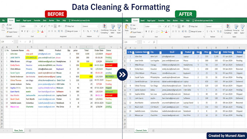Screen dimensions: 247x139
Task: Select the Raw_Data sheet tab
Action: pos(19,131)
